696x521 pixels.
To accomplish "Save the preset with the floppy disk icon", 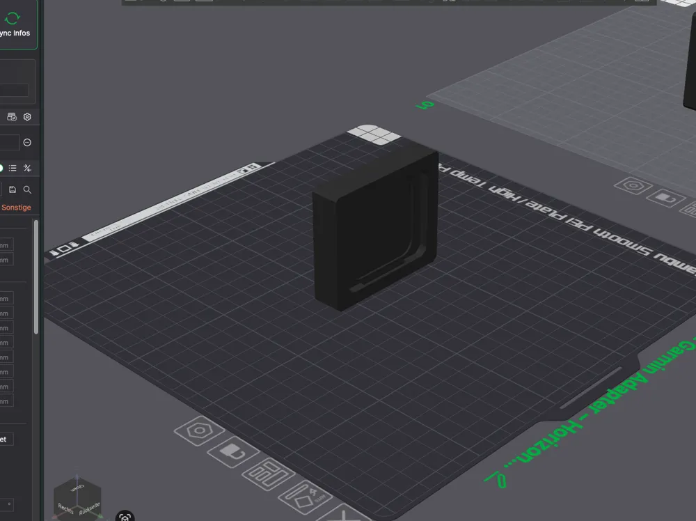I will [x=13, y=189].
